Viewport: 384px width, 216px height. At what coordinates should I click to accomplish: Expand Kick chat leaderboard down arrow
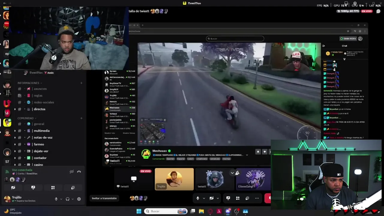(x=344, y=59)
